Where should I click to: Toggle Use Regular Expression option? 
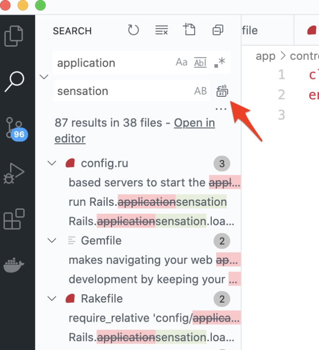[x=220, y=62]
